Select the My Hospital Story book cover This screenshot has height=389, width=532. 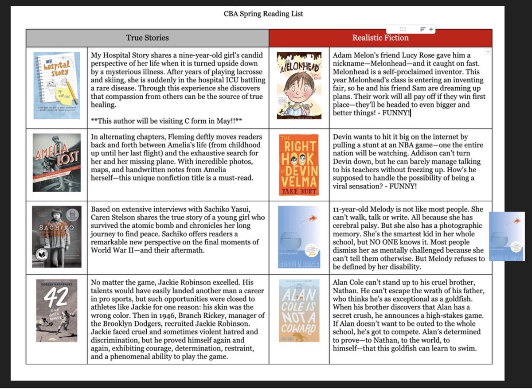tap(57, 86)
